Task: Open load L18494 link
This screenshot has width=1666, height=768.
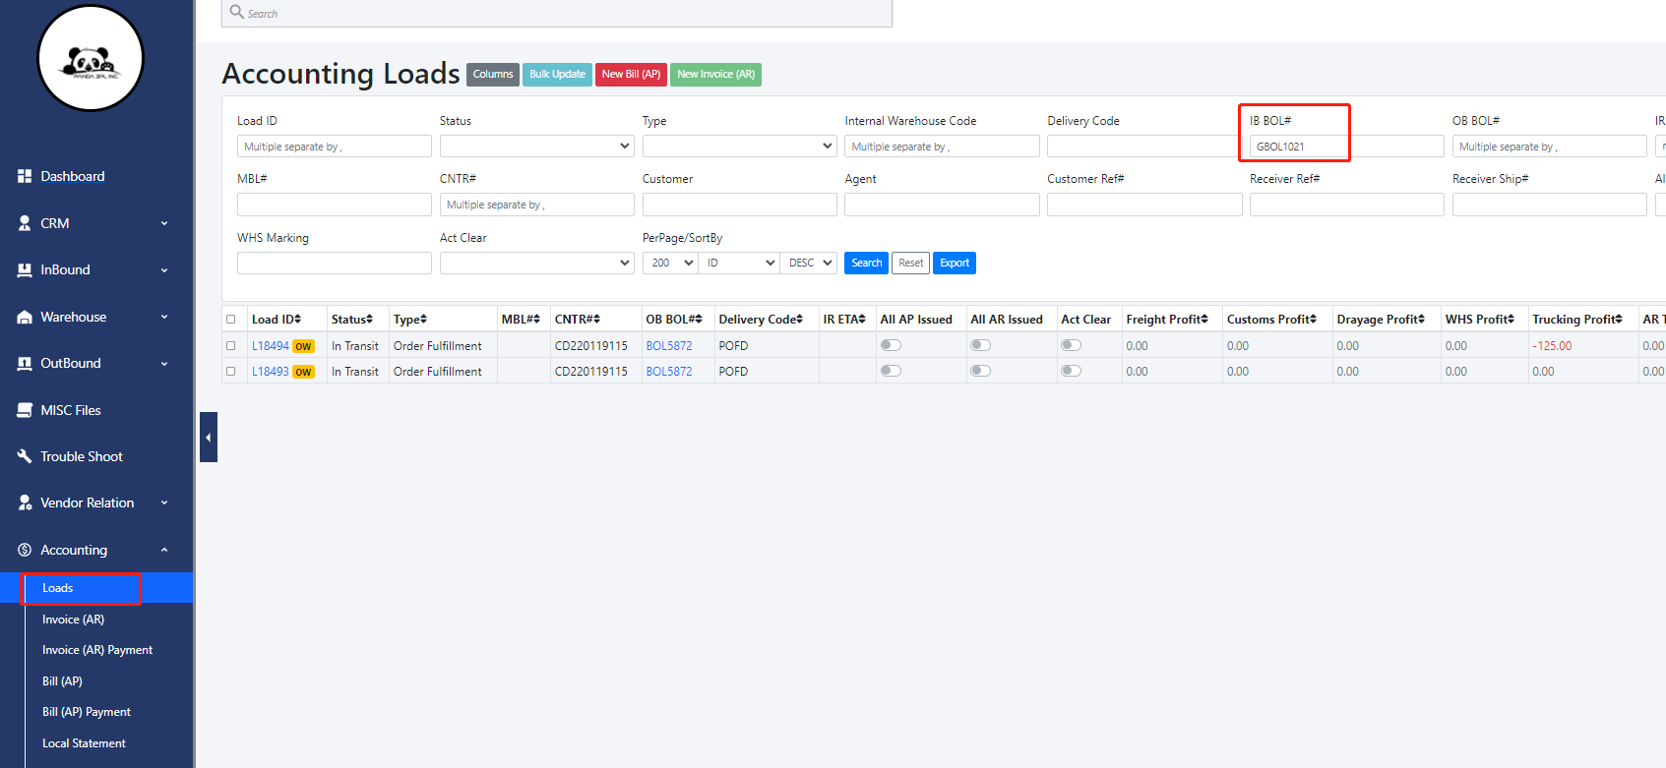Action: coord(270,346)
